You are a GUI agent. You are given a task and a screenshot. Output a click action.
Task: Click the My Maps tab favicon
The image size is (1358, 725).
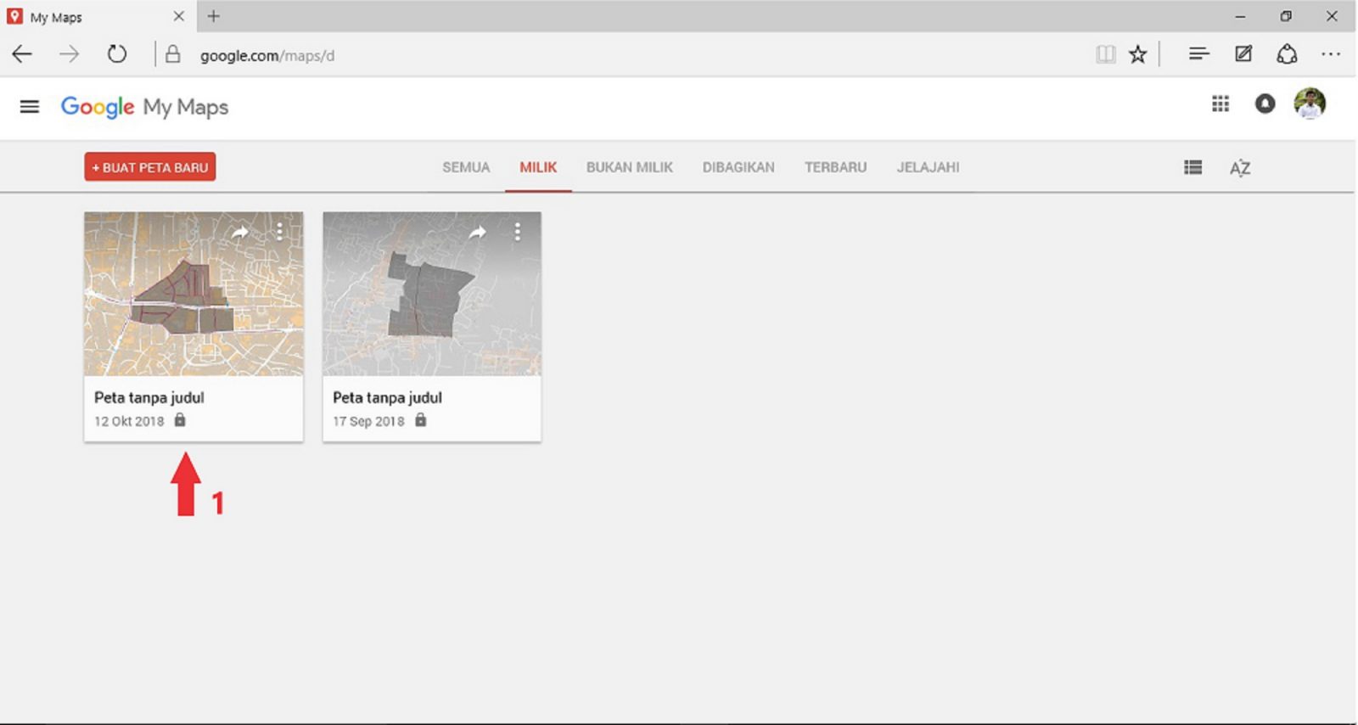click(14, 16)
